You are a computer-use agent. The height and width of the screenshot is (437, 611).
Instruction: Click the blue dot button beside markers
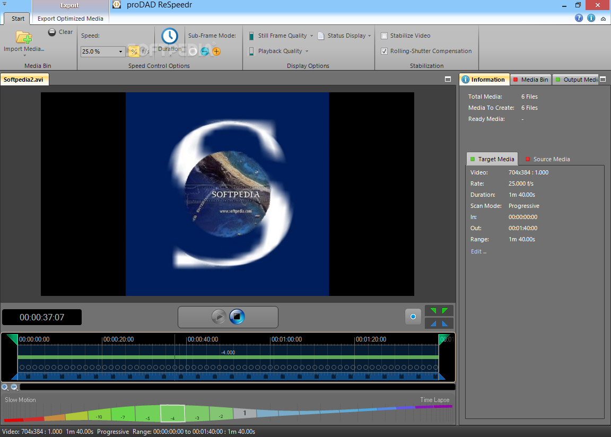[413, 317]
